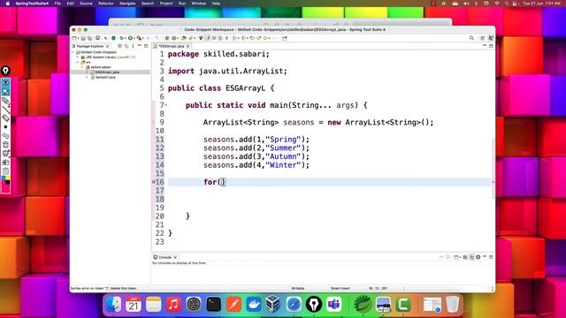Open Music app from the Dock
Viewport: 566px width, 318px height.
[x=173, y=304]
